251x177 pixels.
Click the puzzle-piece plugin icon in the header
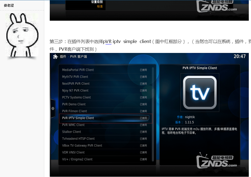[55, 57]
